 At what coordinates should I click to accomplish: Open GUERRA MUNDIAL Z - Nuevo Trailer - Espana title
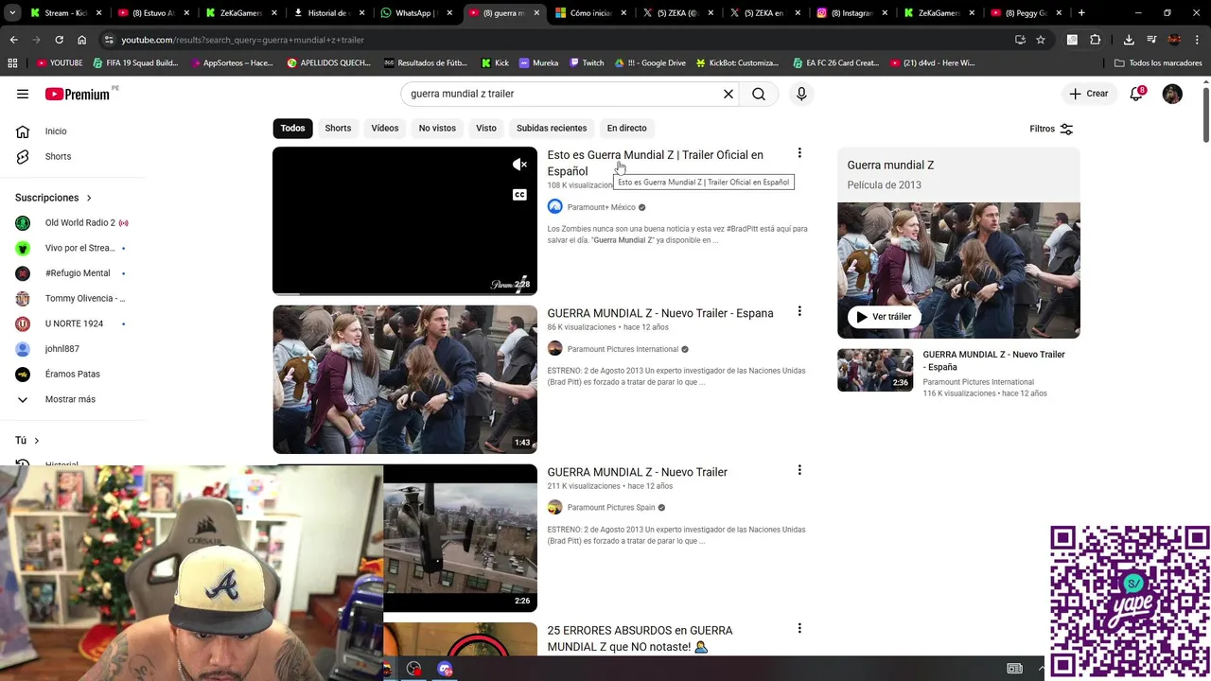point(660,313)
